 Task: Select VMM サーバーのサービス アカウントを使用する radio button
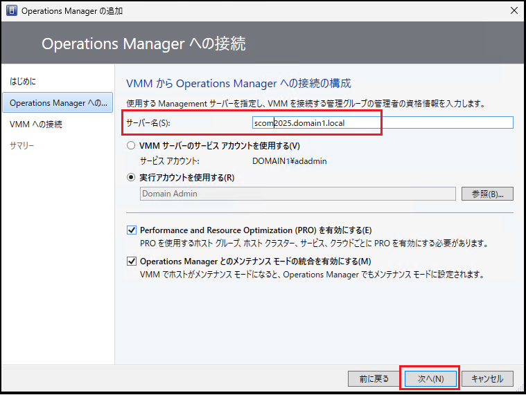point(131,145)
